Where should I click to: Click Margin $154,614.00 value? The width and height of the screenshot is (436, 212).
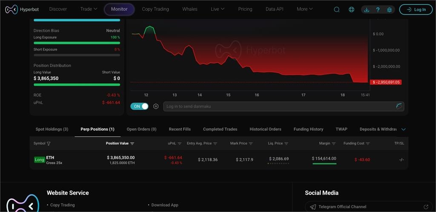point(324,159)
